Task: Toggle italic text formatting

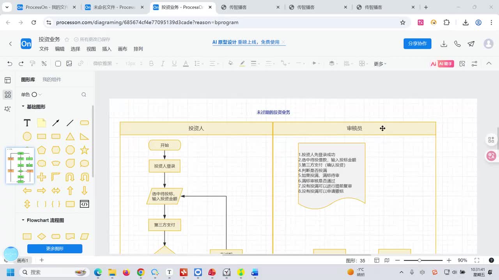Action: (163, 63)
